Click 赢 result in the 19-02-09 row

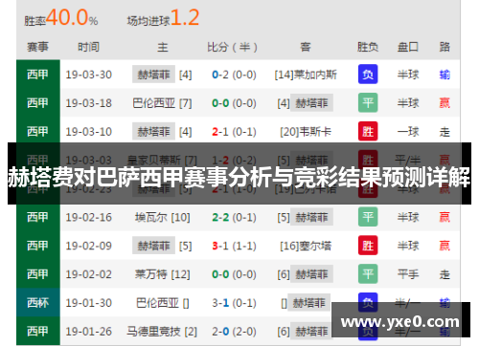[445, 246]
